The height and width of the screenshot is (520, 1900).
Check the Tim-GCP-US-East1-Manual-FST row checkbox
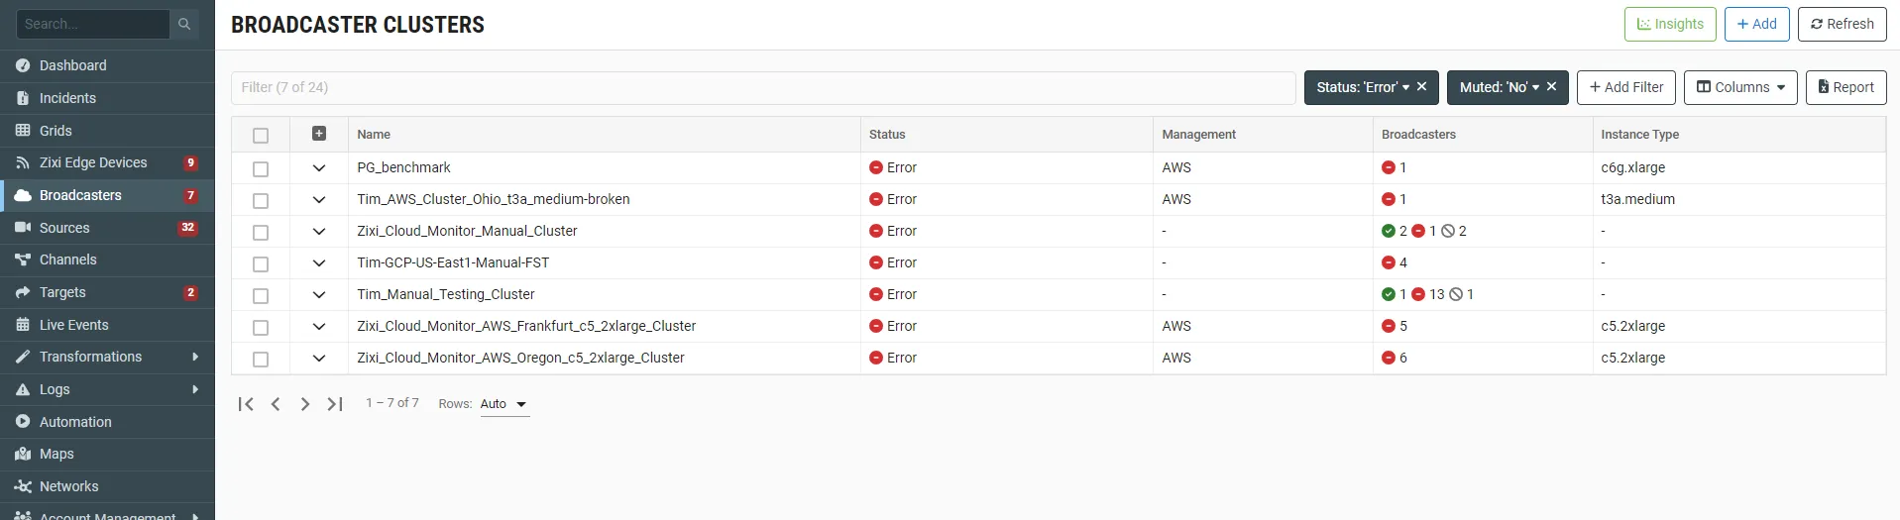tap(261, 264)
